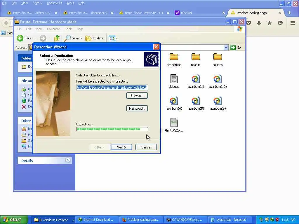Select the lawnbgm(4) media file
Screen dimensions: 299x224
[x=174, y=103]
